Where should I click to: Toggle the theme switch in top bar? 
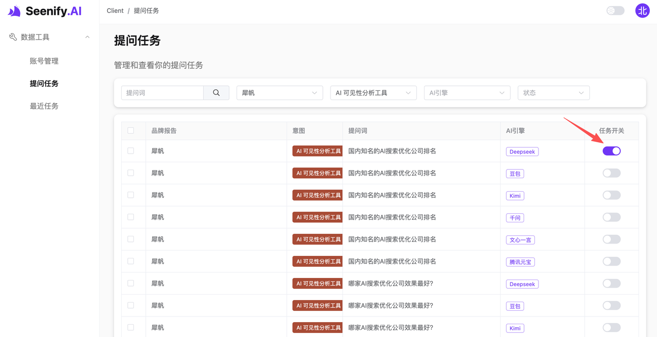coord(615,11)
